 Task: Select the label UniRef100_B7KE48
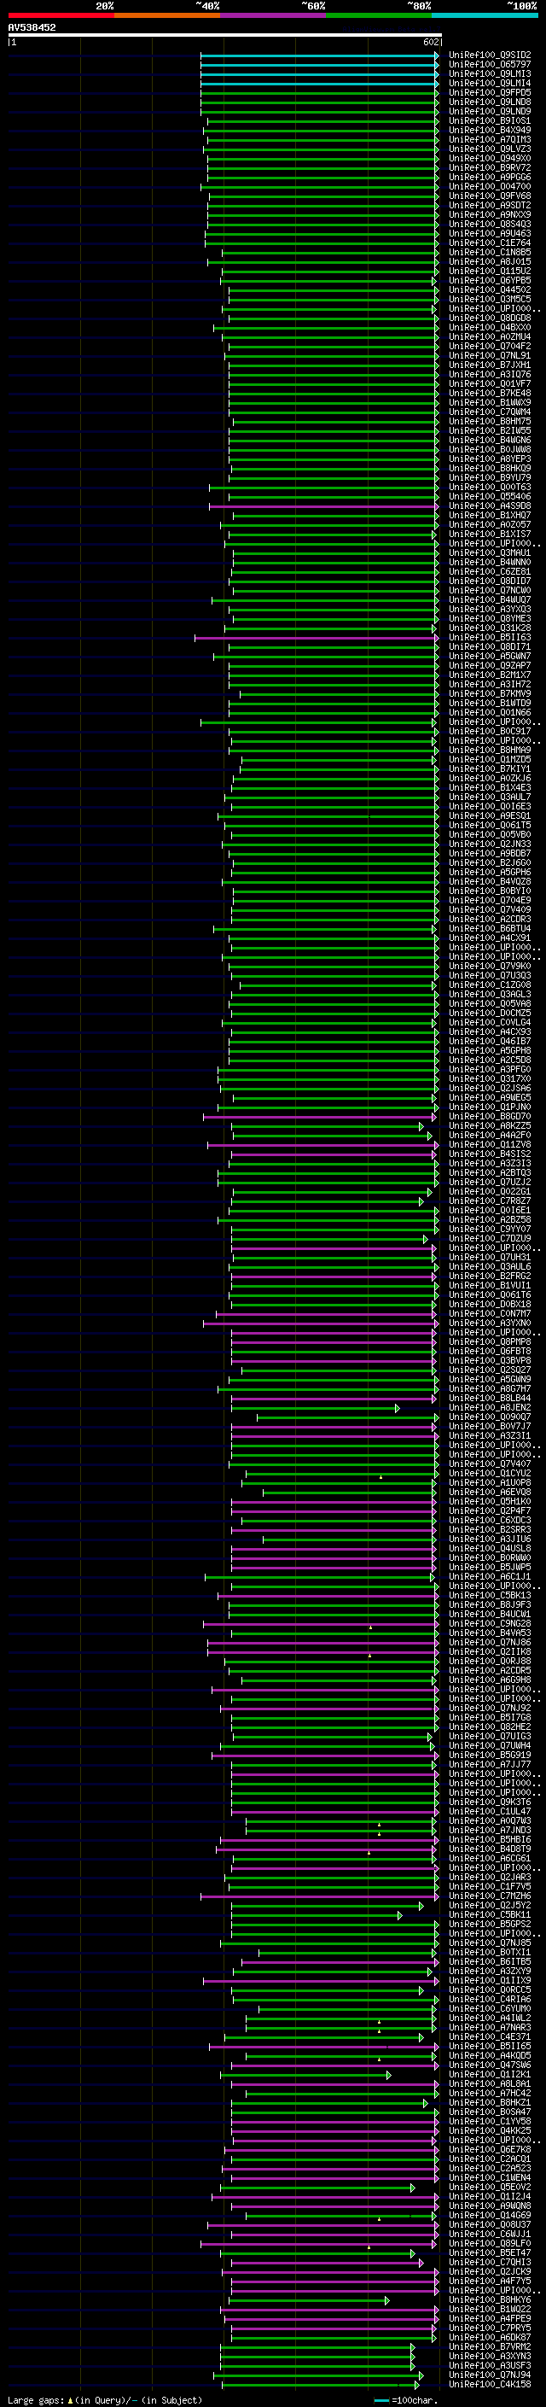tap(490, 394)
